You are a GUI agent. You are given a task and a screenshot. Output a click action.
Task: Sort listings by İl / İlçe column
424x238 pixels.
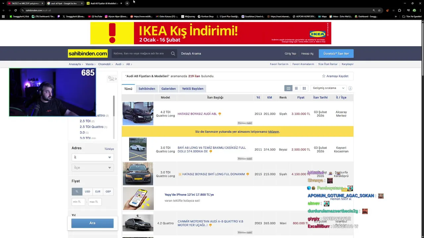click(341, 98)
